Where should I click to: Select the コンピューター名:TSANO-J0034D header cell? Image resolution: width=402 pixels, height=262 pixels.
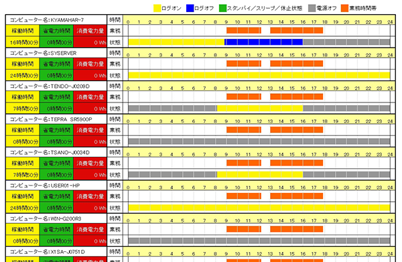point(56,152)
